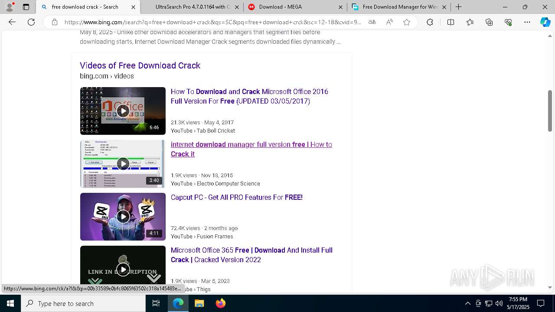Click YouTube › Fusion Frames source text
The height and width of the screenshot is (312, 555).
[202, 237]
